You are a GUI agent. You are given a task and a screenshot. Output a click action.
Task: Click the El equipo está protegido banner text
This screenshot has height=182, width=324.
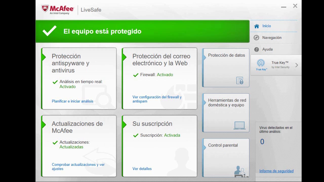[x=102, y=31]
